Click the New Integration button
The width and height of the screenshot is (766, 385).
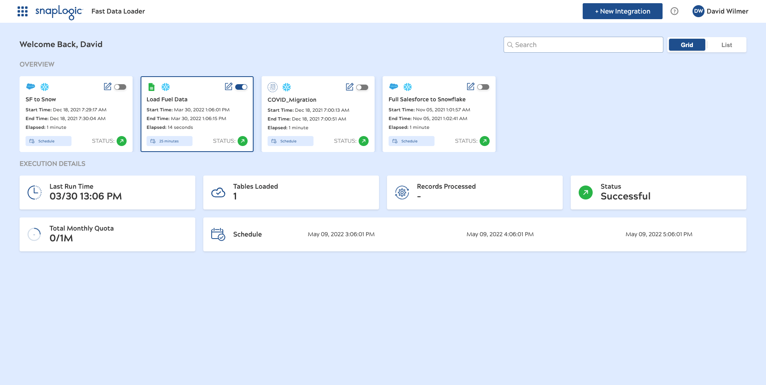tap(622, 11)
